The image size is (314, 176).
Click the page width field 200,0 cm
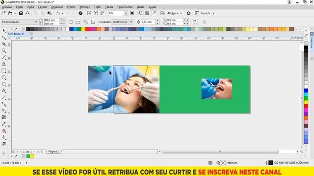point(52,20)
